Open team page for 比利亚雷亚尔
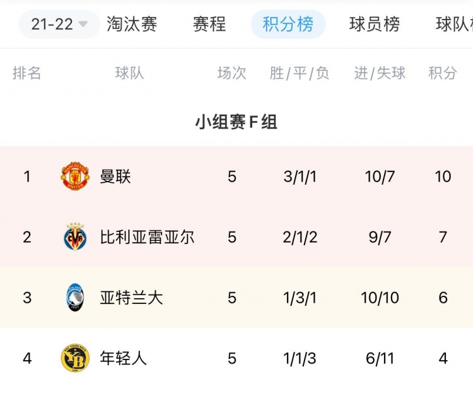Viewport: 473px width, 396px height. pyautogui.click(x=147, y=237)
